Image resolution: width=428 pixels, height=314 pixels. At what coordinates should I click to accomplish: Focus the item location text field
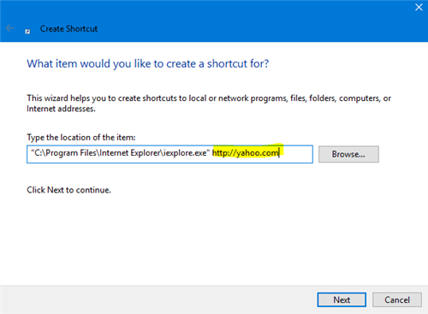(x=169, y=154)
